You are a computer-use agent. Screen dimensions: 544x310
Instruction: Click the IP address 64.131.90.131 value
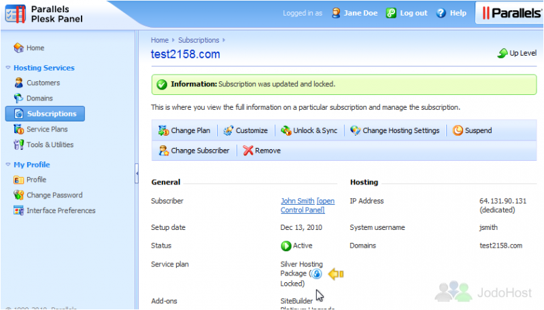click(x=503, y=201)
